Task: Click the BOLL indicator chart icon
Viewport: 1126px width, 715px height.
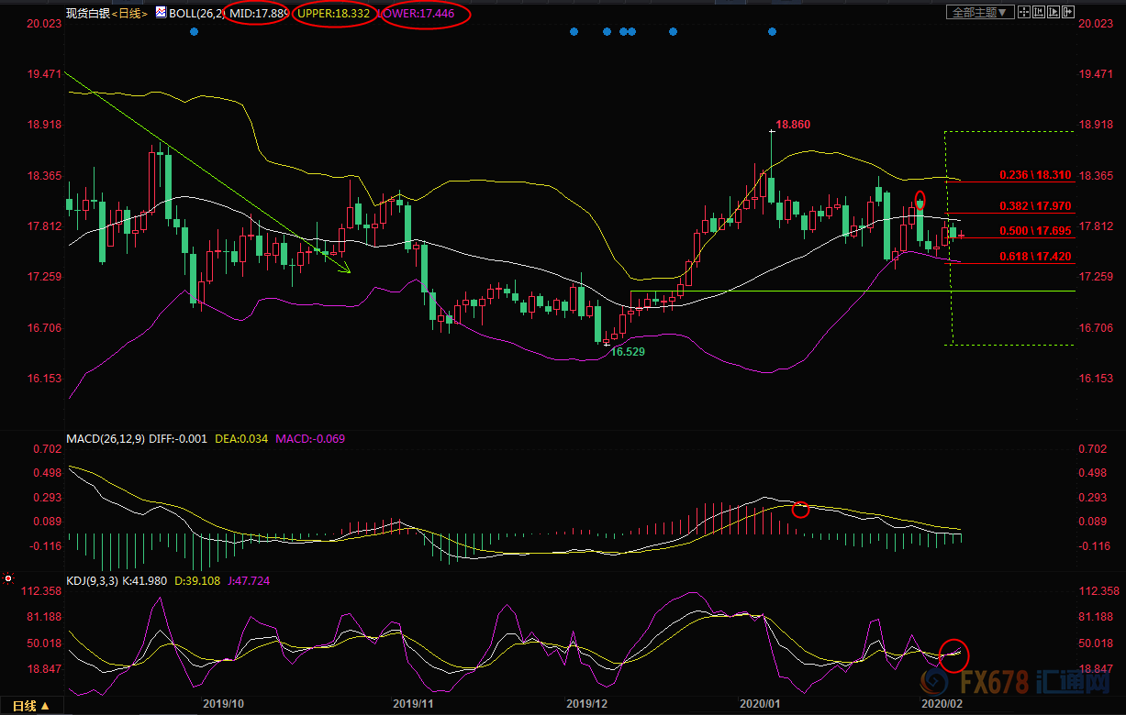Action: click(162, 14)
